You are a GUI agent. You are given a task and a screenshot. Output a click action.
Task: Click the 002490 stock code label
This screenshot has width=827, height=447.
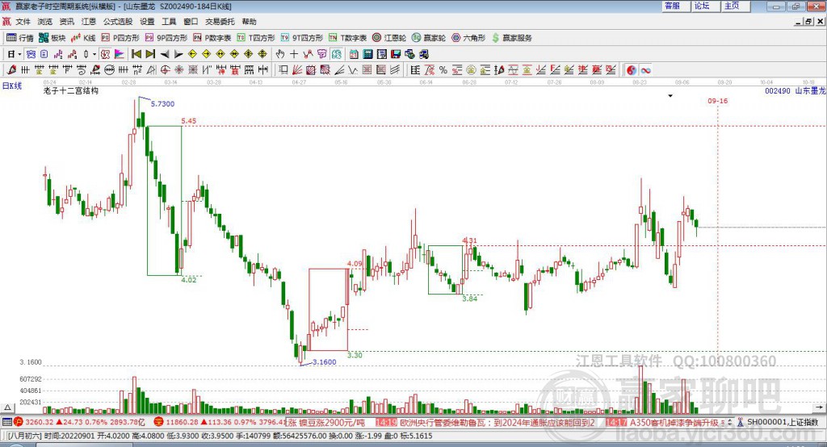[x=778, y=90]
